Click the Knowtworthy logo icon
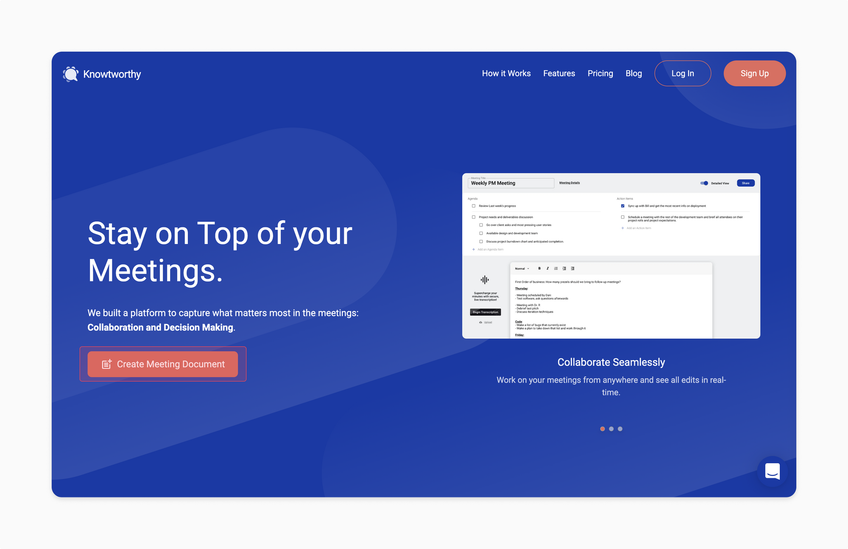Image resolution: width=848 pixels, height=549 pixels. coord(70,73)
